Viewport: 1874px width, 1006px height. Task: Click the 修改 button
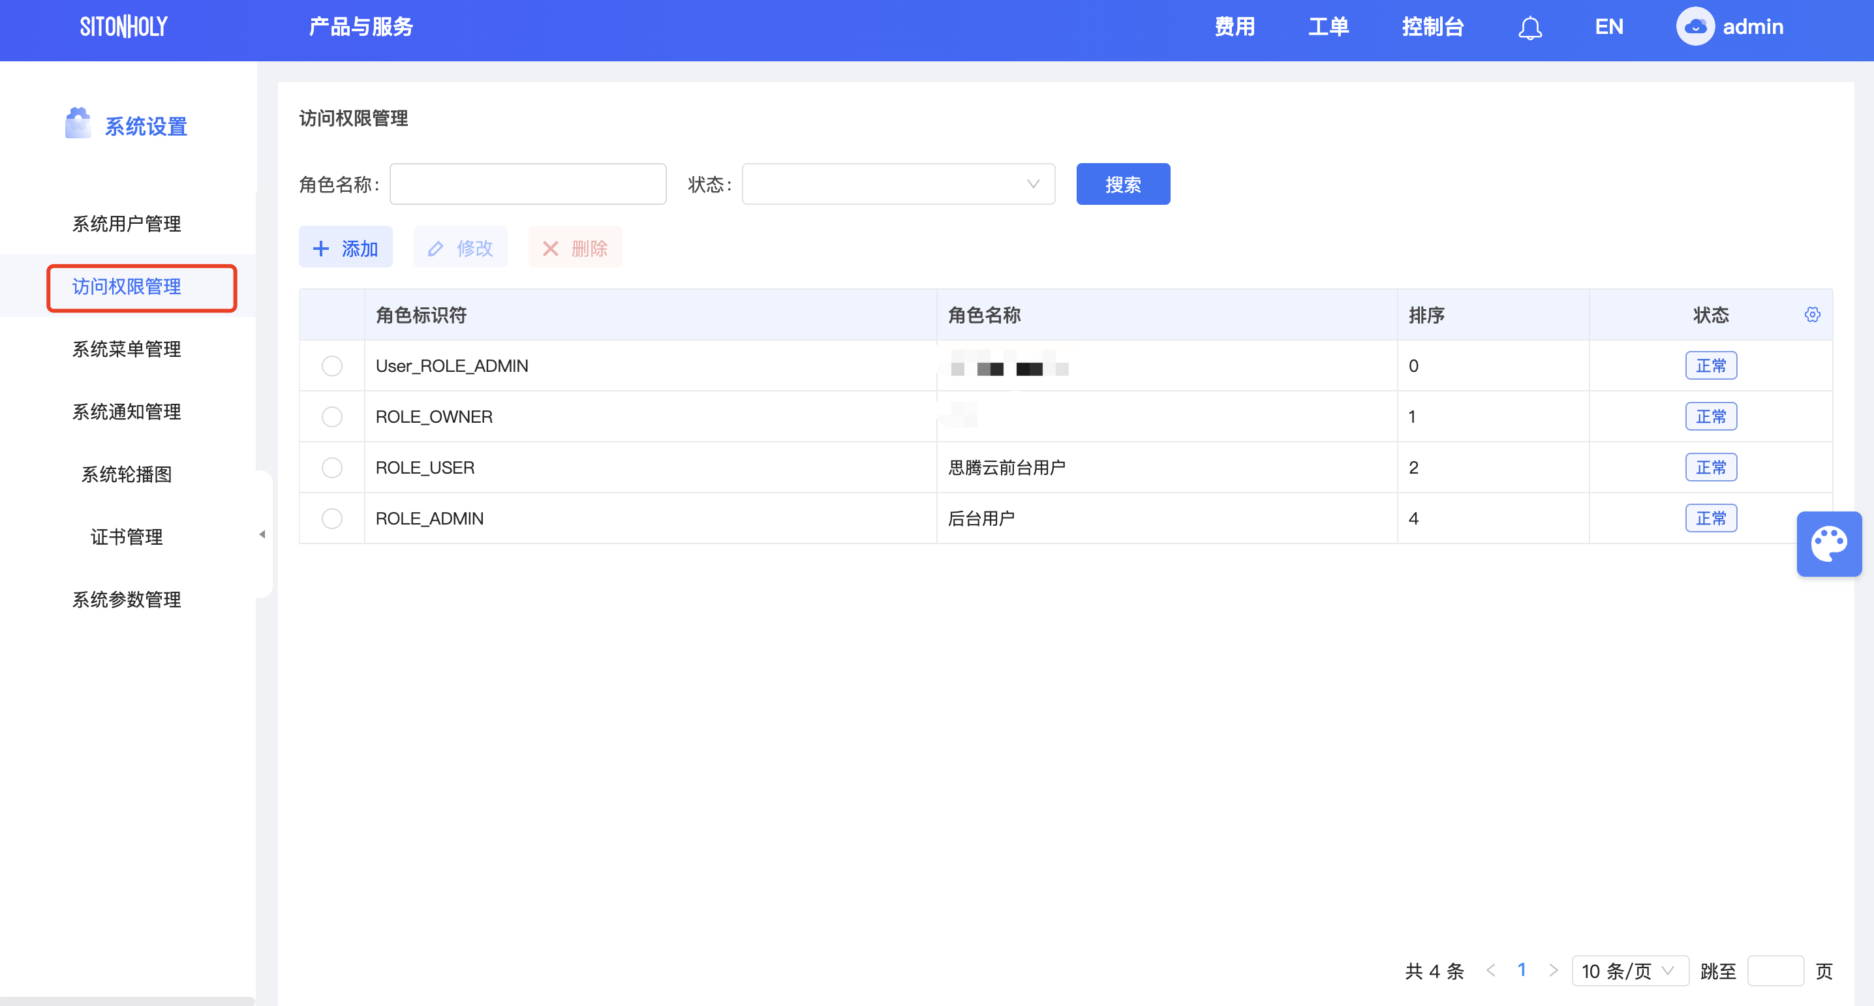tap(460, 247)
